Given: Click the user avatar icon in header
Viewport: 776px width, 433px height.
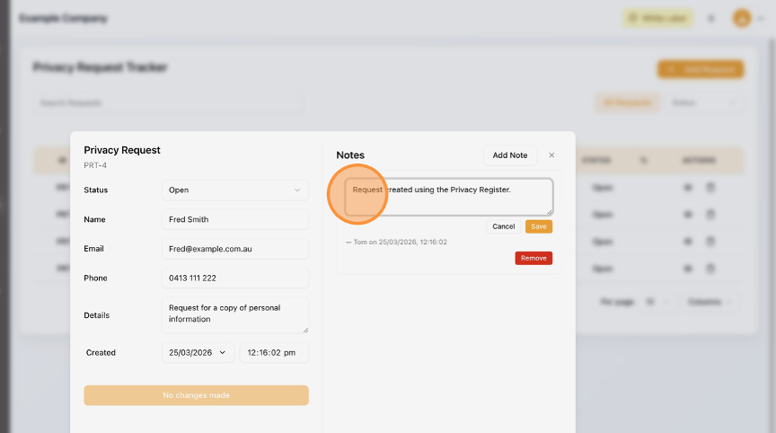Looking at the screenshot, I should (742, 18).
